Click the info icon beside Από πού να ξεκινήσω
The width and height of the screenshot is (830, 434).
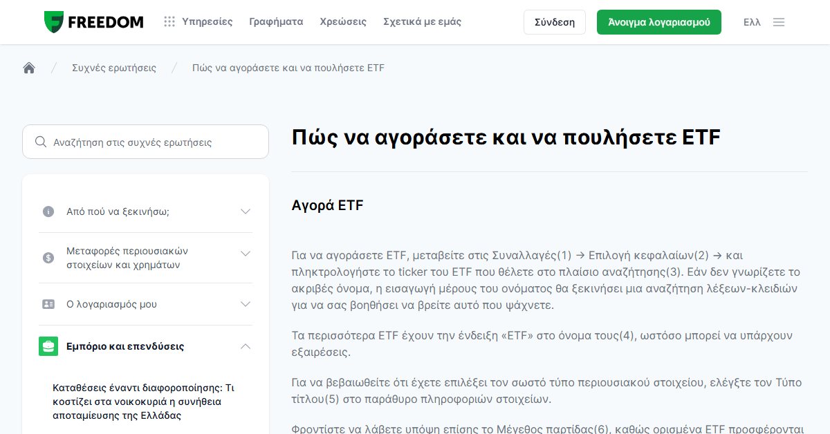[x=48, y=211]
